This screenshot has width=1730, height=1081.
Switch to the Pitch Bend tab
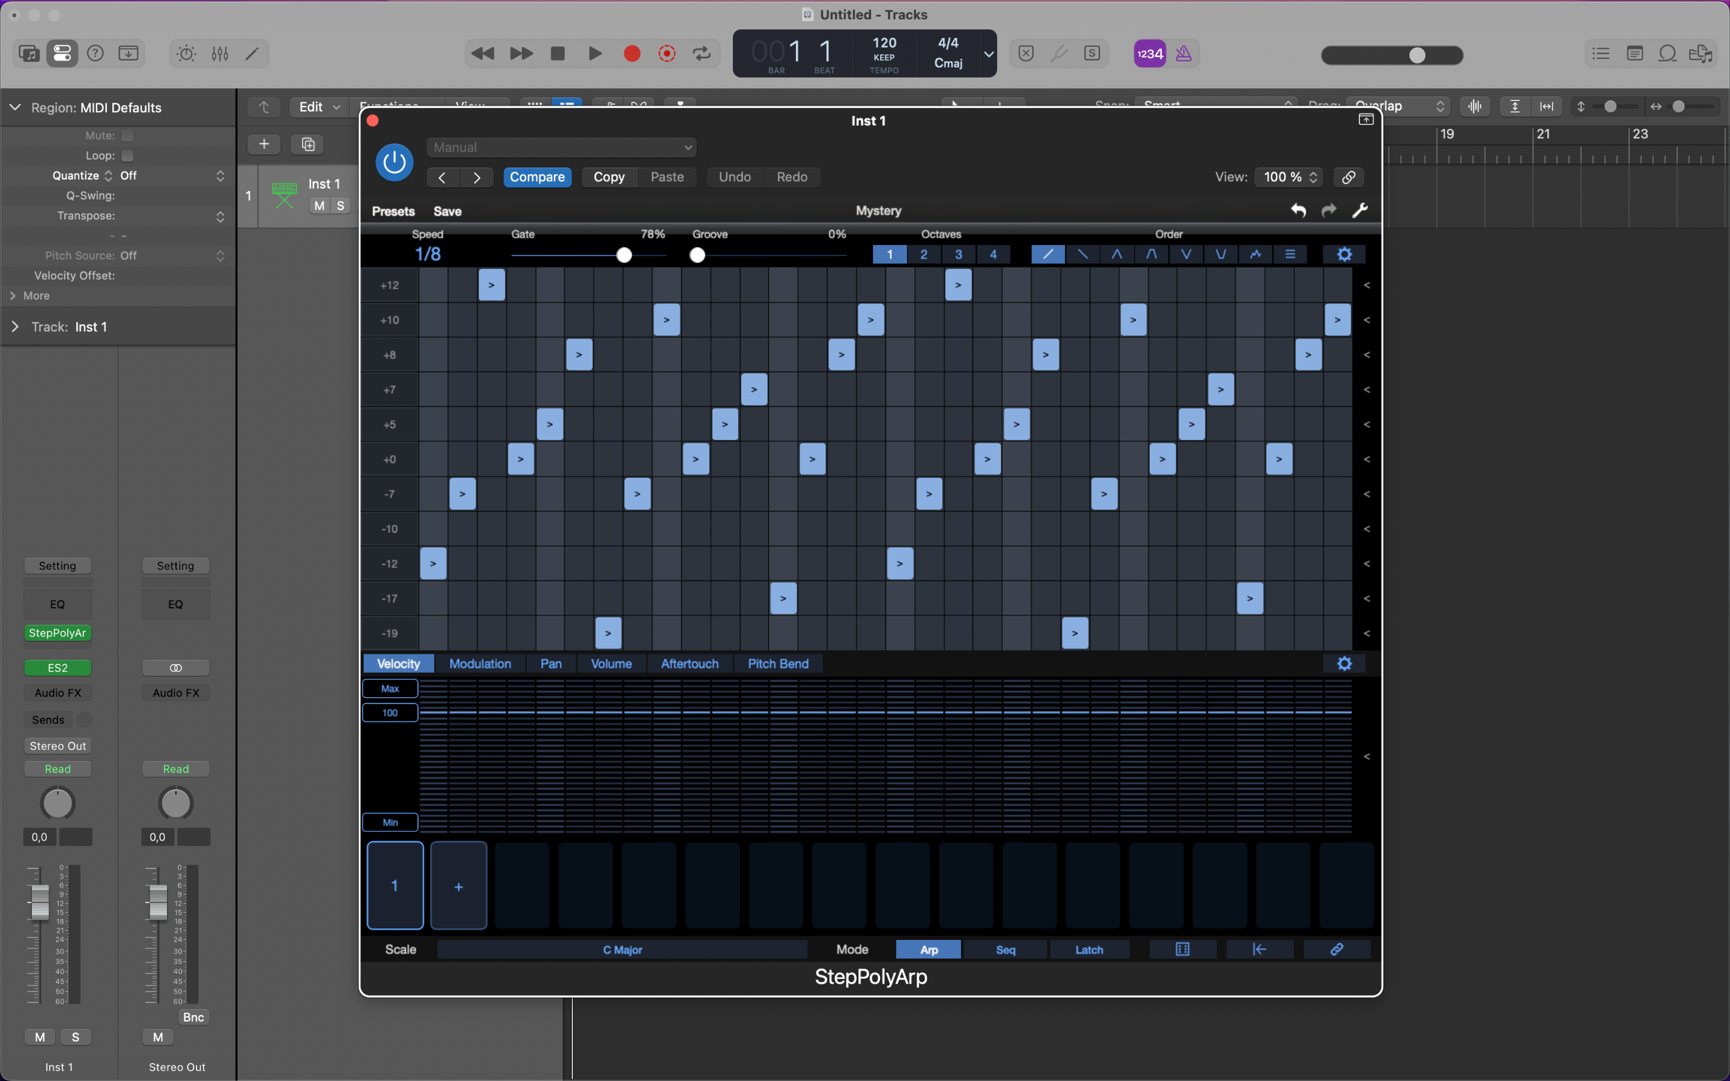pos(778,664)
